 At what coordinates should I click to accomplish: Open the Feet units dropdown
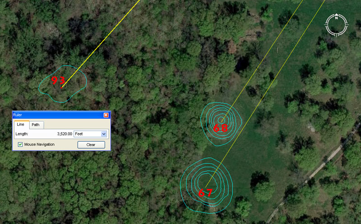(90, 134)
